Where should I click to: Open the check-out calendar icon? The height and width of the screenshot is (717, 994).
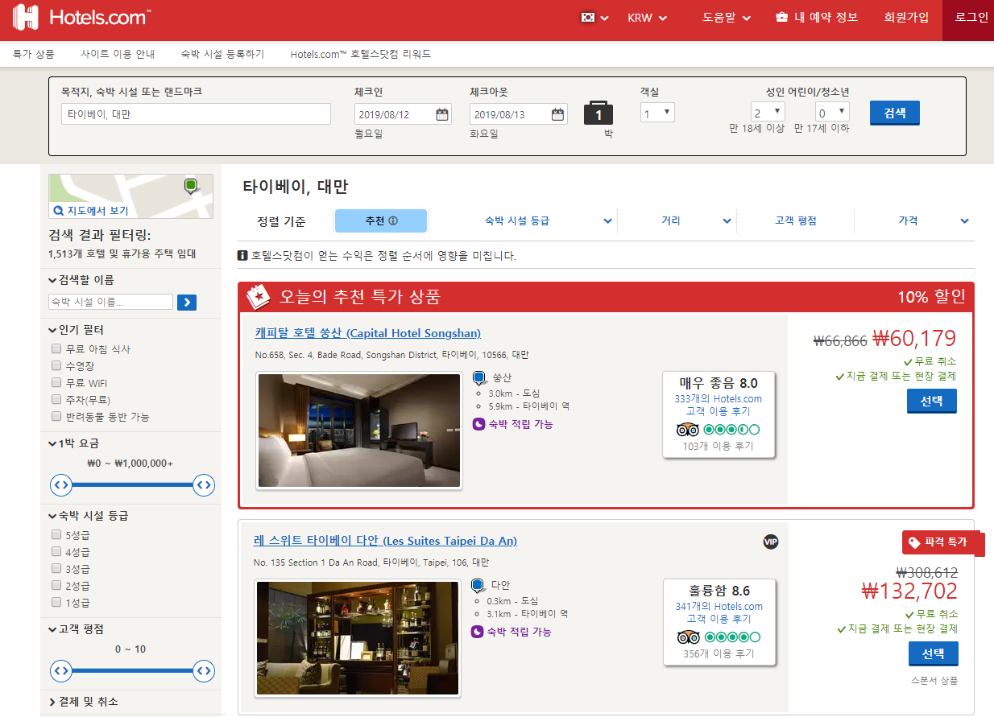coord(557,114)
